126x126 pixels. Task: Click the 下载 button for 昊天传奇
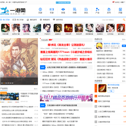point(111,91)
